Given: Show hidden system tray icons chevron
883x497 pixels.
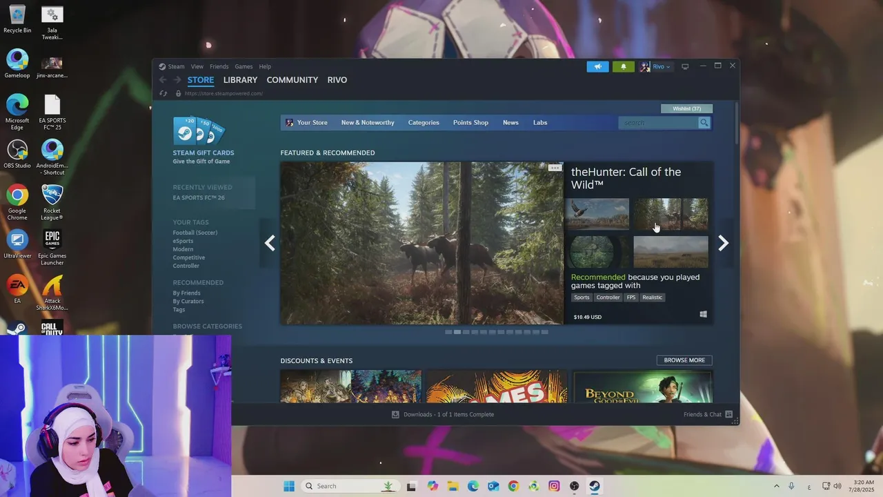Looking at the screenshot, I should (x=776, y=486).
